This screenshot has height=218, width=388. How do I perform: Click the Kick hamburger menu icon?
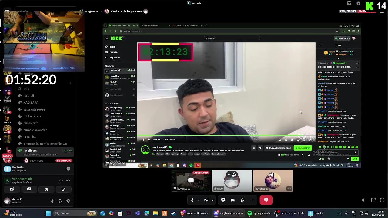[x=107, y=38]
